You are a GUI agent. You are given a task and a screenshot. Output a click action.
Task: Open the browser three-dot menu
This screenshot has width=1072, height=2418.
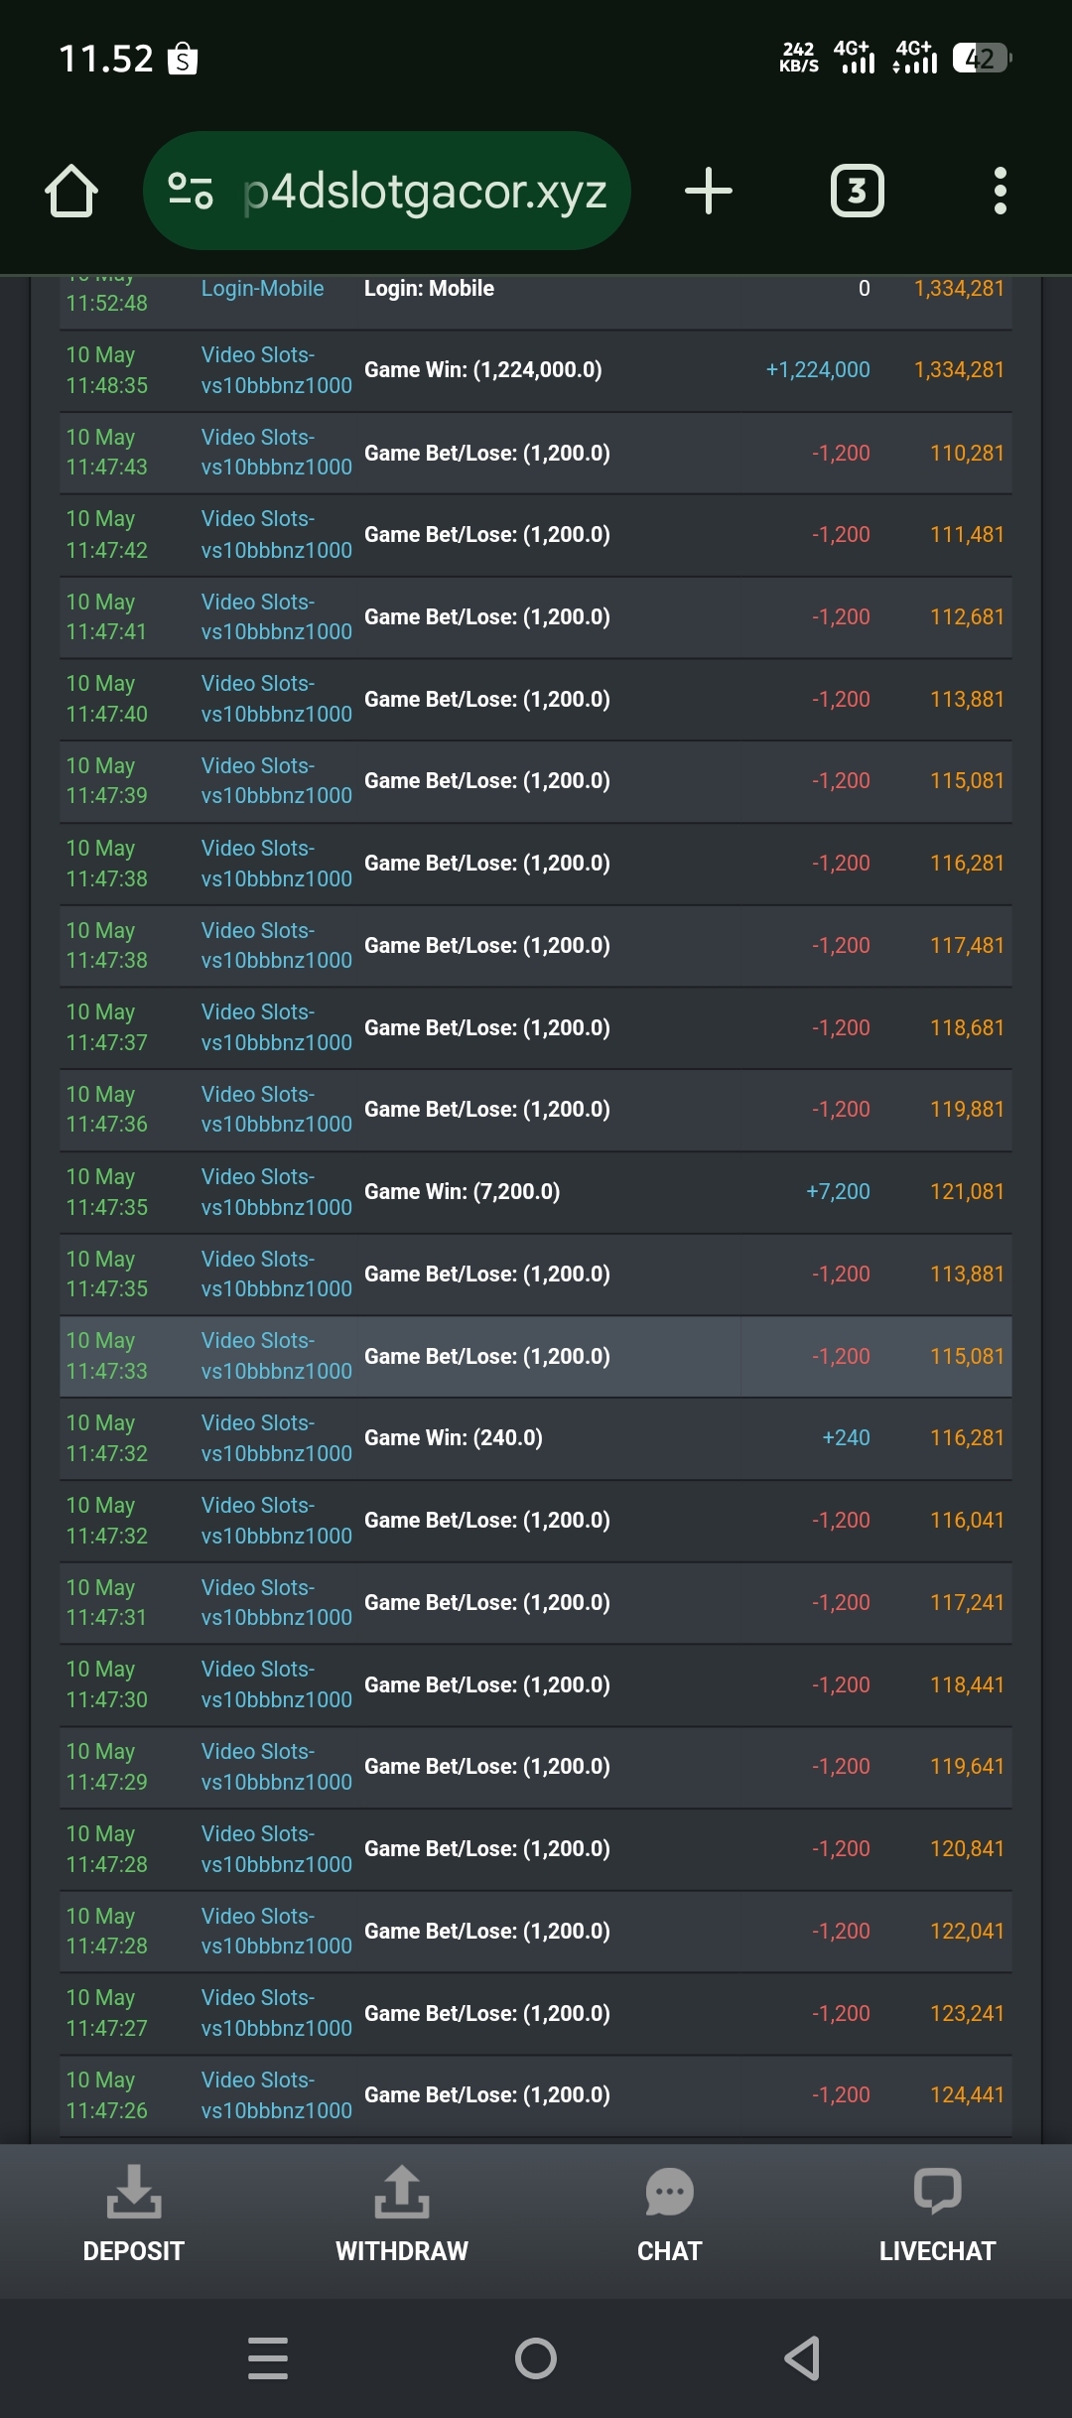tap(1001, 191)
